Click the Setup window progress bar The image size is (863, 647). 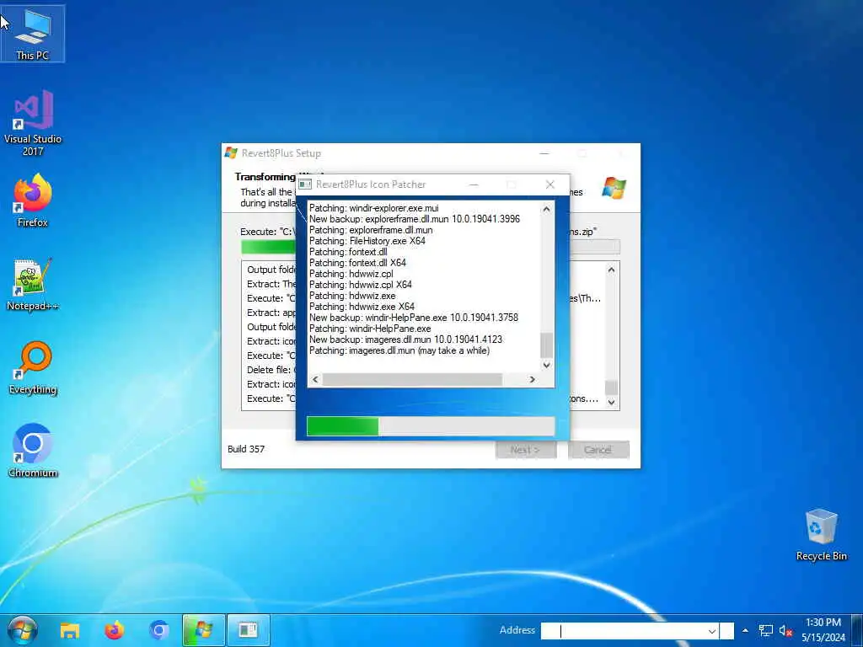tap(431, 247)
